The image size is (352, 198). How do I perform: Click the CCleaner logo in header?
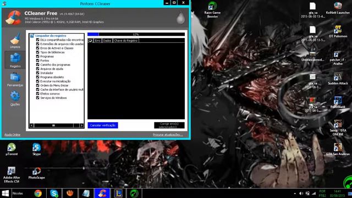[x=13, y=18]
